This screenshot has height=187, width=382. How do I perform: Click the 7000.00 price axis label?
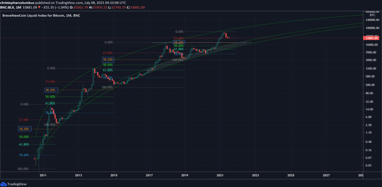(x=371, y=52)
